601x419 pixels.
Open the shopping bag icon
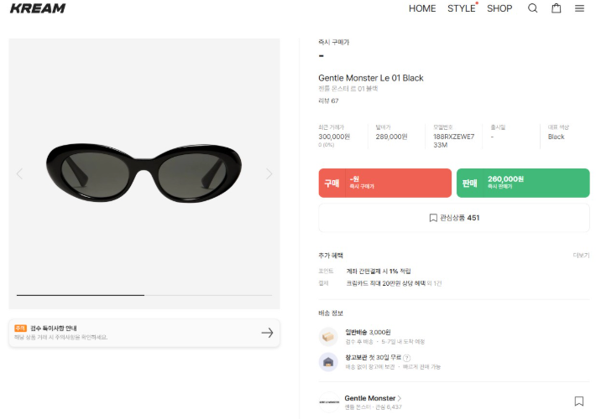pos(557,8)
